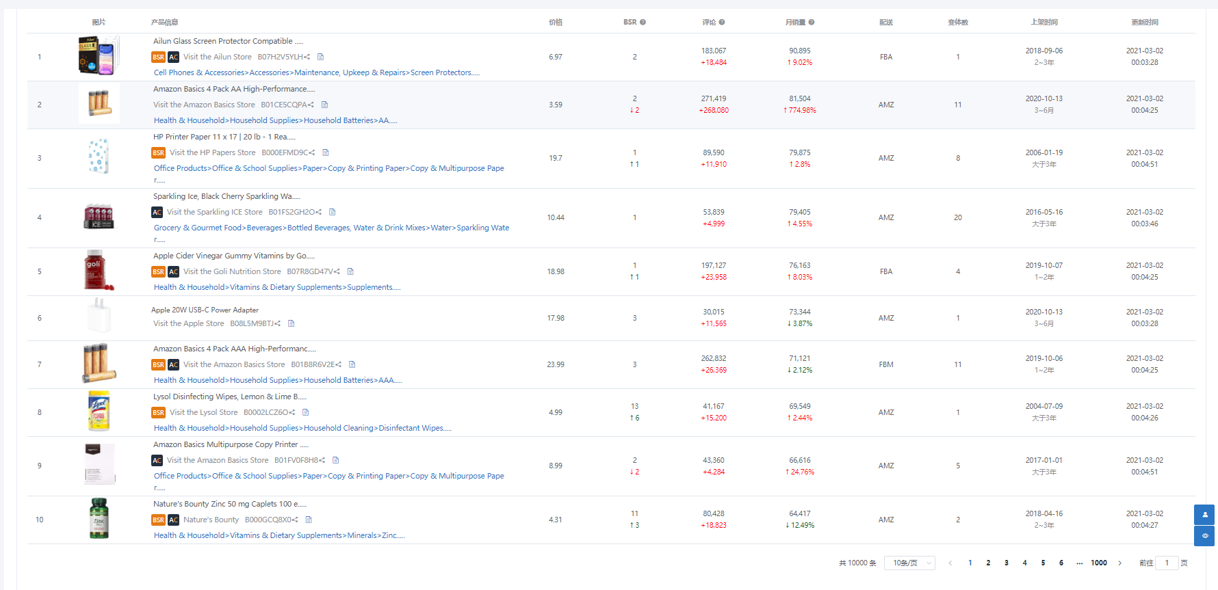The image size is (1218, 590).
Task: Go to next page using right chevron
Action: tap(1119, 563)
